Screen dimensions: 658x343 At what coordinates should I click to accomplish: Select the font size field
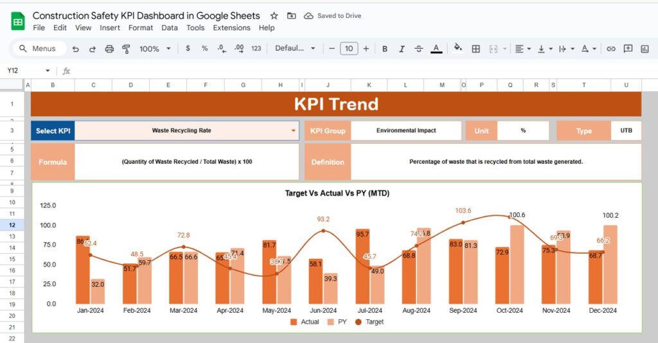pos(349,49)
